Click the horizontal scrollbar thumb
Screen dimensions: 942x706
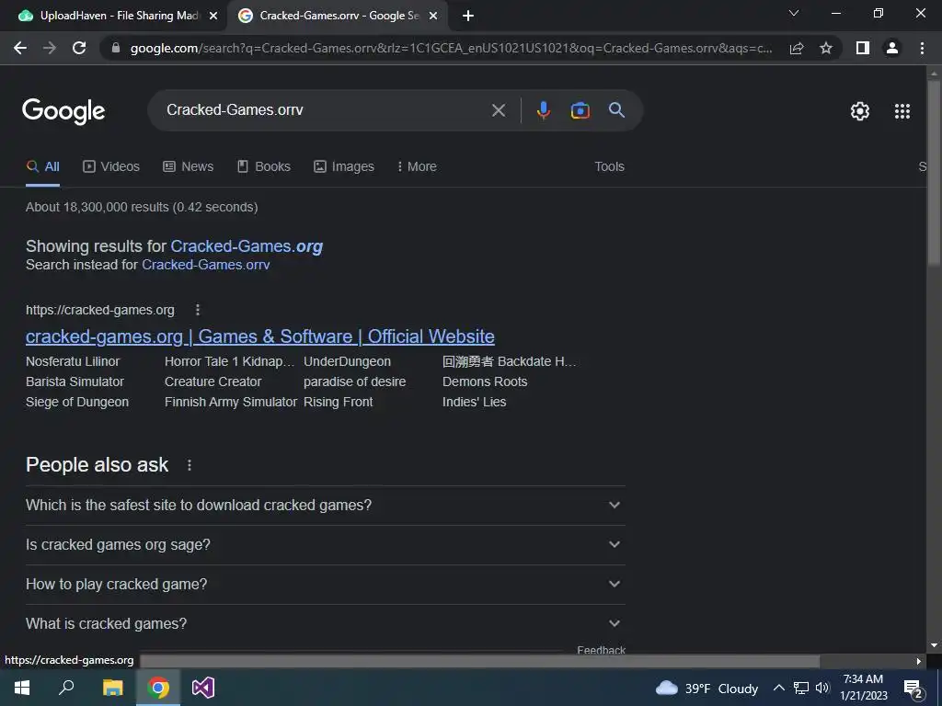point(480,661)
